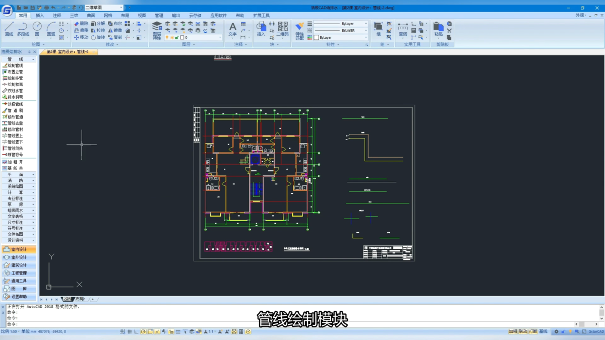Click the 建筑设计 module button

click(x=19, y=265)
